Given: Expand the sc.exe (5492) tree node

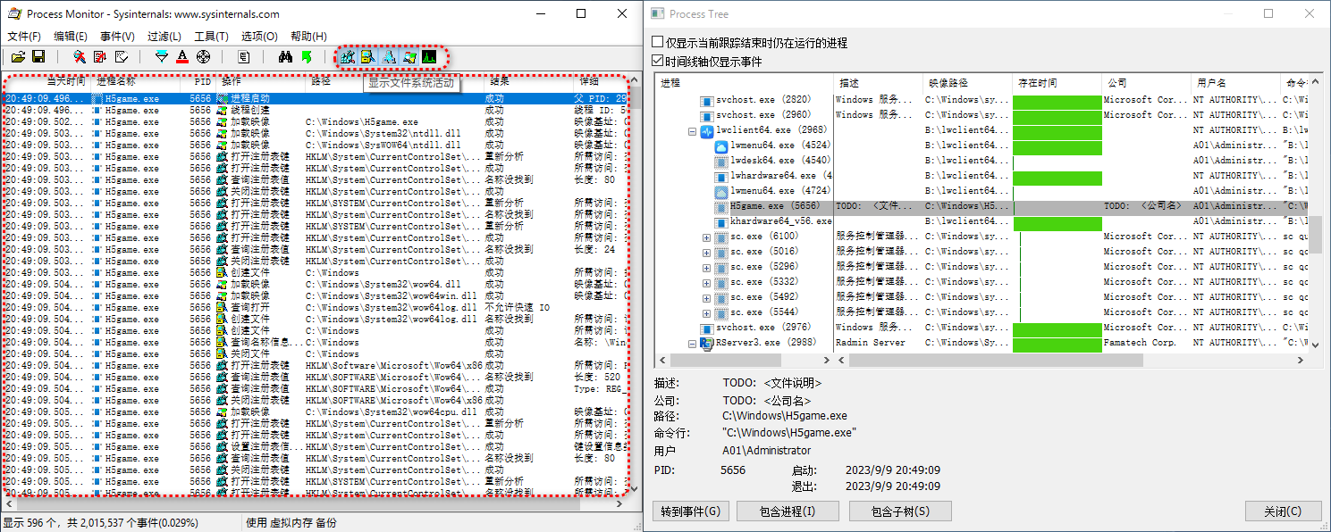Looking at the screenshot, I should point(707,297).
